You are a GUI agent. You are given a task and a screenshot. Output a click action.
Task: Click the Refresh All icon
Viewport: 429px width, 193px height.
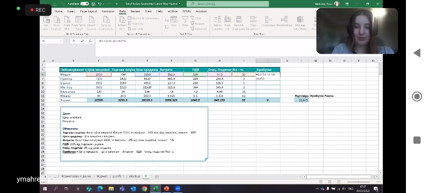tap(122, 23)
